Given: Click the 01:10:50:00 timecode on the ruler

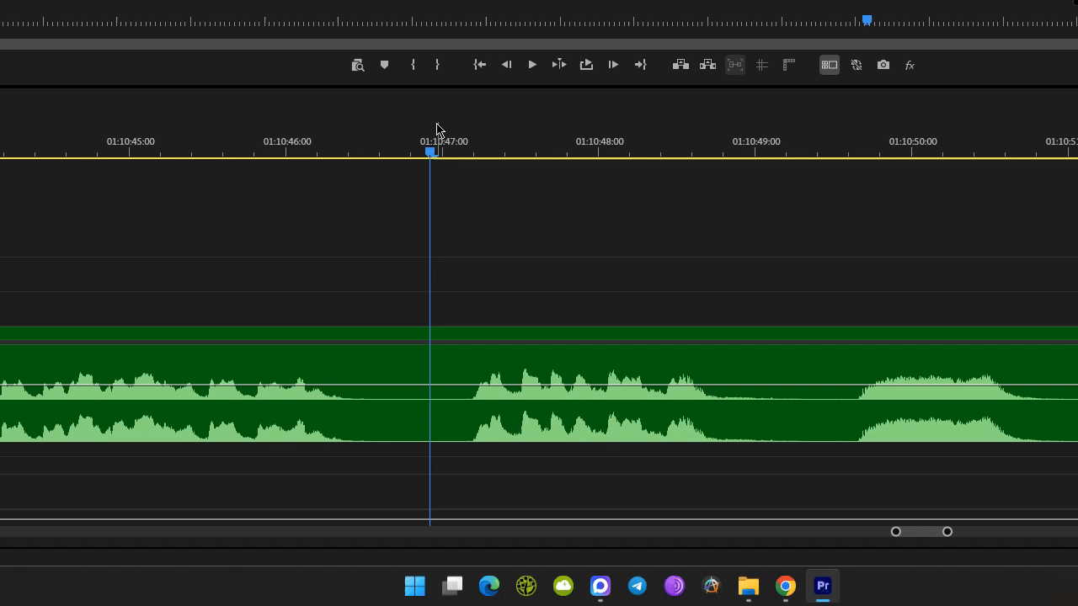Looking at the screenshot, I should (913, 141).
